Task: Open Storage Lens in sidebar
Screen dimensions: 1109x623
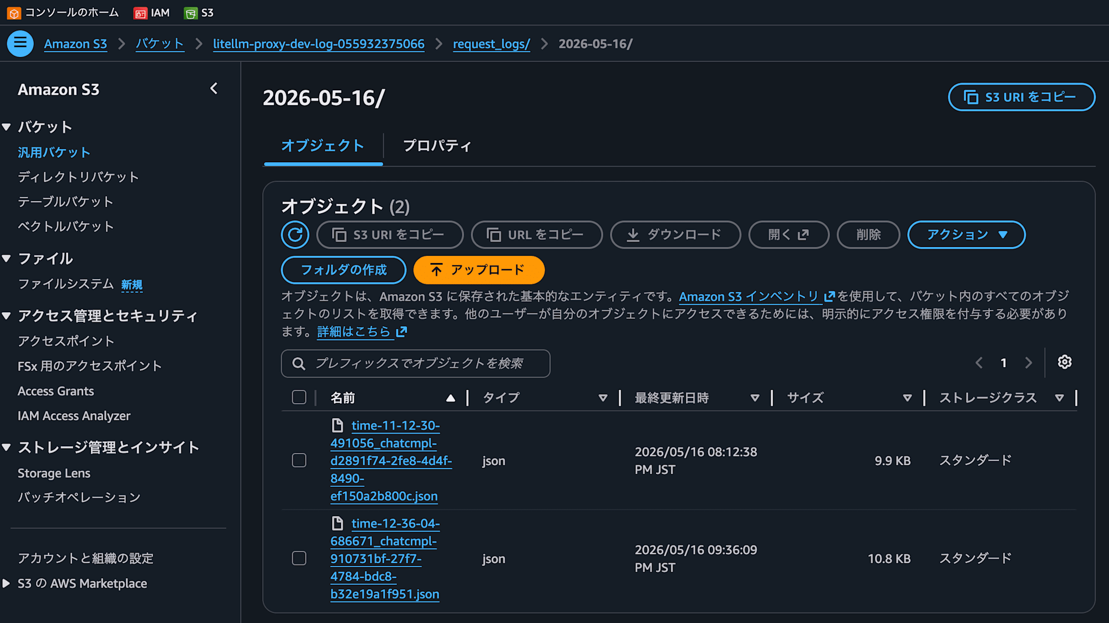Action: click(x=54, y=473)
